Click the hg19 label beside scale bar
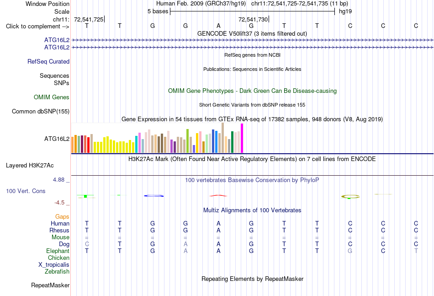 tap(345, 11)
